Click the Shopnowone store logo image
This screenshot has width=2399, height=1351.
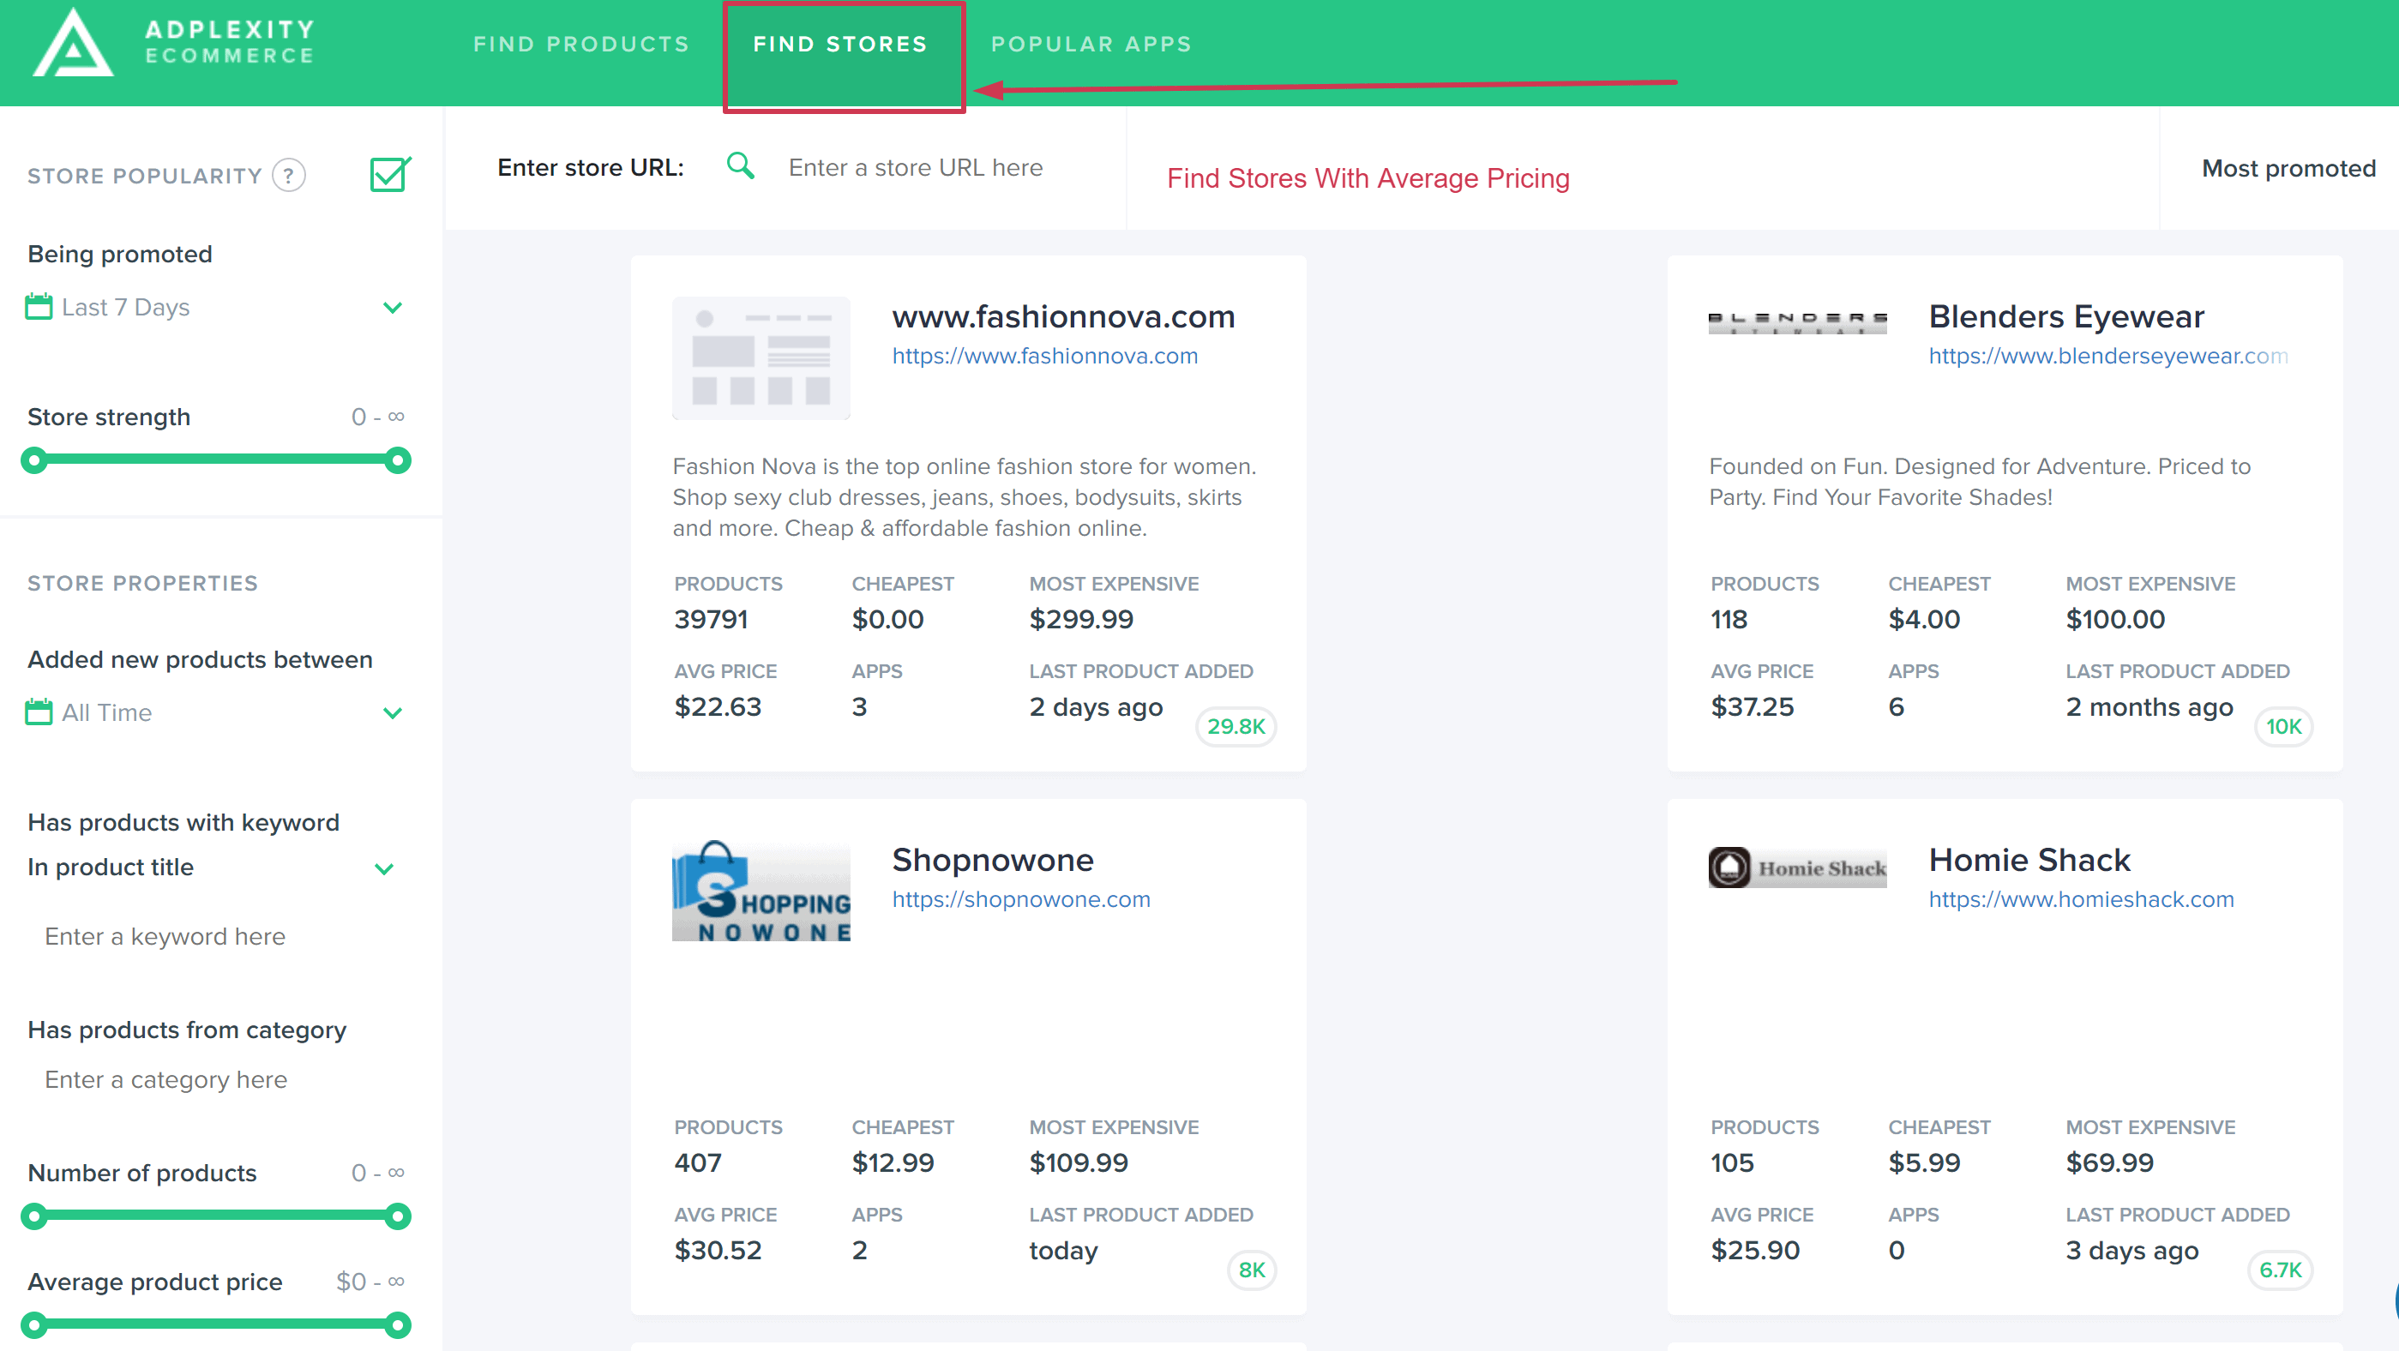tap(761, 891)
